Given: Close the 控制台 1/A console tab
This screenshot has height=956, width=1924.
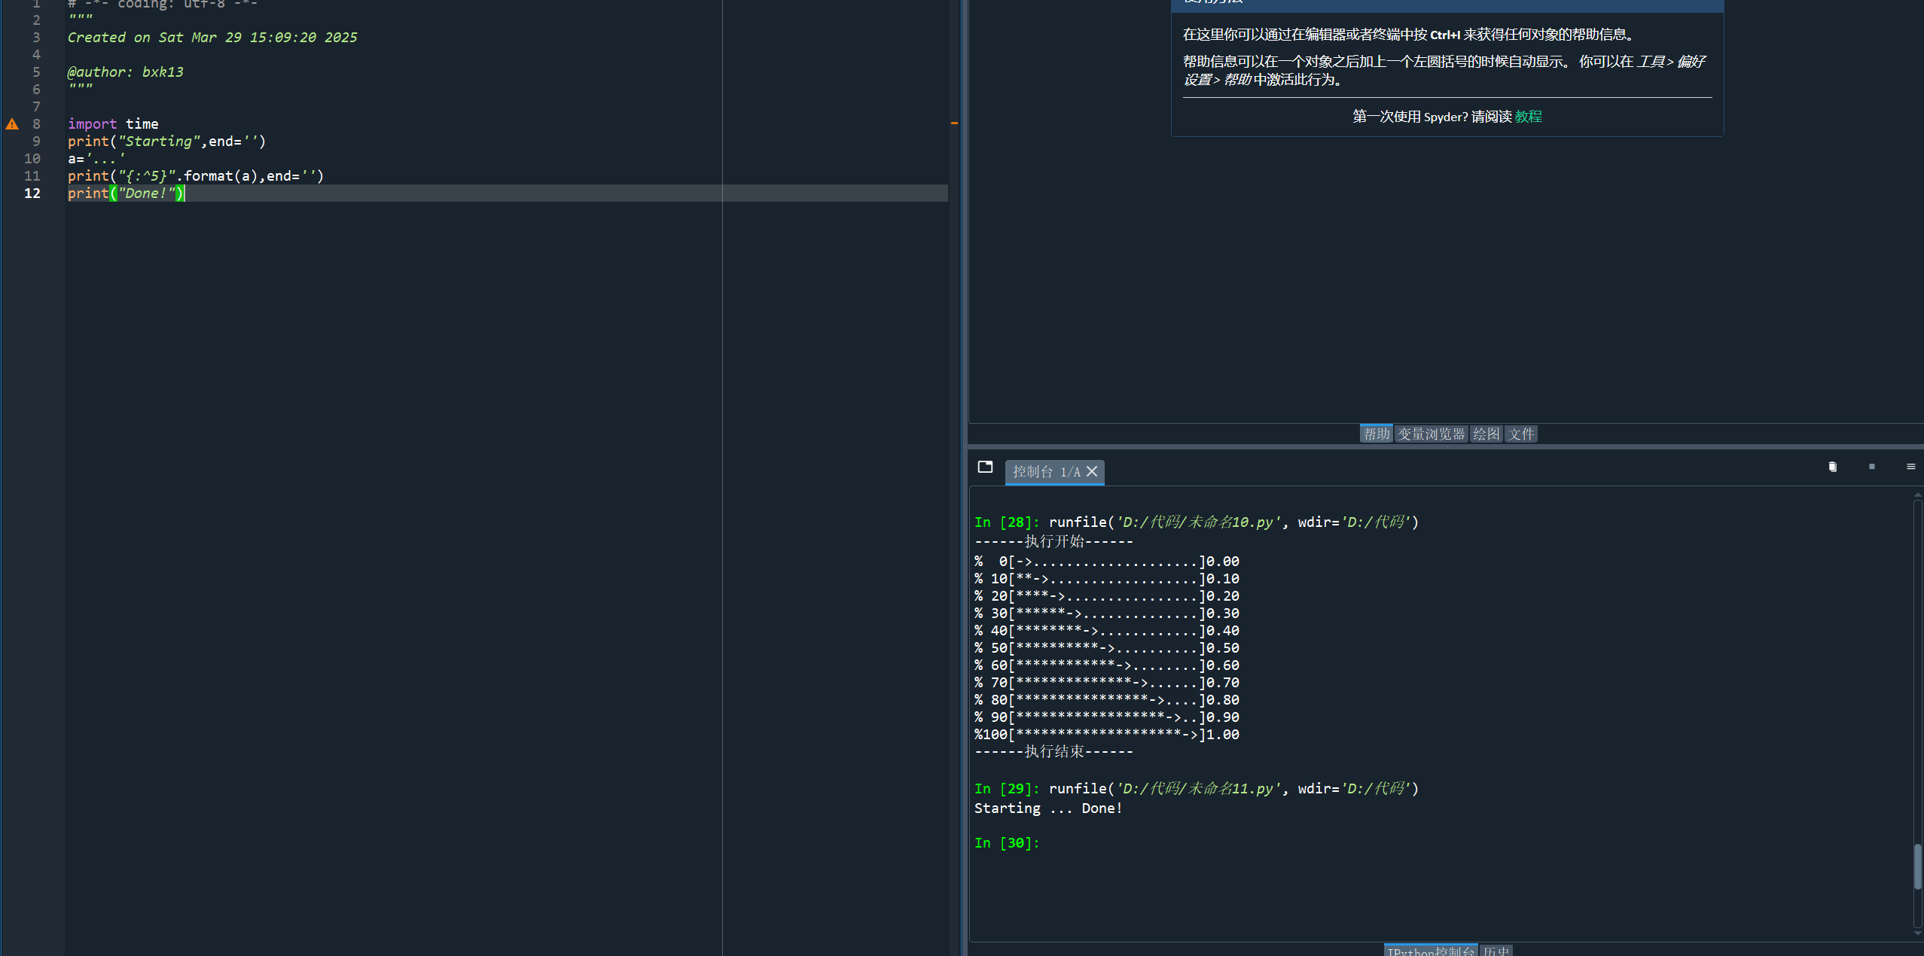Looking at the screenshot, I should (1092, 471).
